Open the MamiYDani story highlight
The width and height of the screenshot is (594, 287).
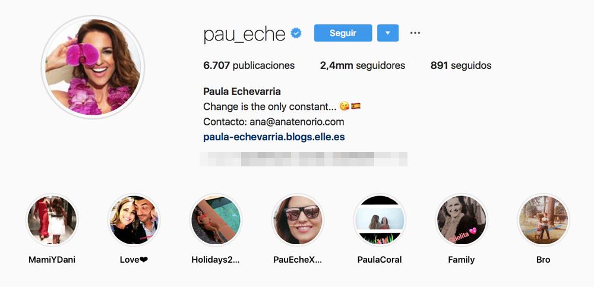pyautogui.click(x=52, y=220)
